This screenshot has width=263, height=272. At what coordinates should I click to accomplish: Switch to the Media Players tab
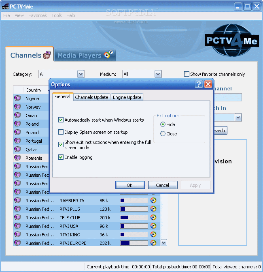pos(85,55)
